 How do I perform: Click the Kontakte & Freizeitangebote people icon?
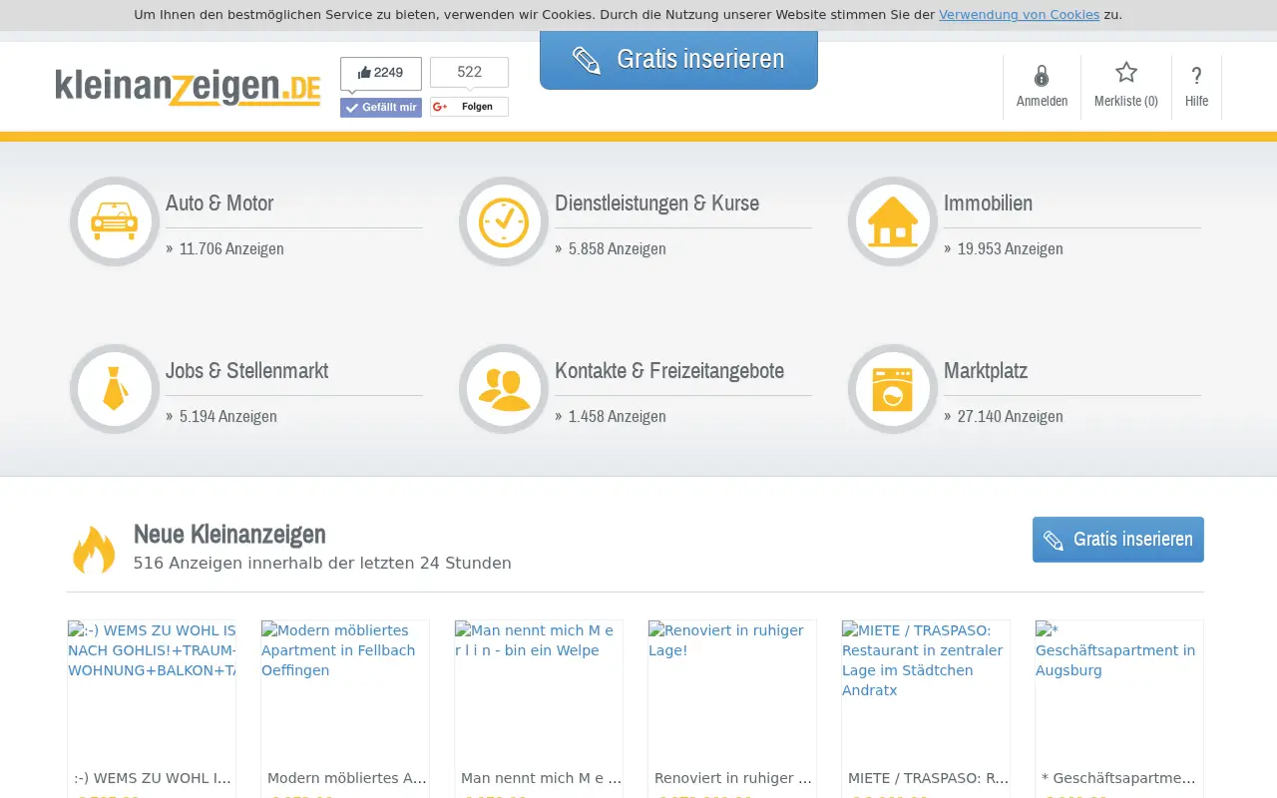pyautogui.click(x=504, y=389)
